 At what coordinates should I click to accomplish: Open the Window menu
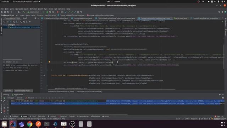62,9
